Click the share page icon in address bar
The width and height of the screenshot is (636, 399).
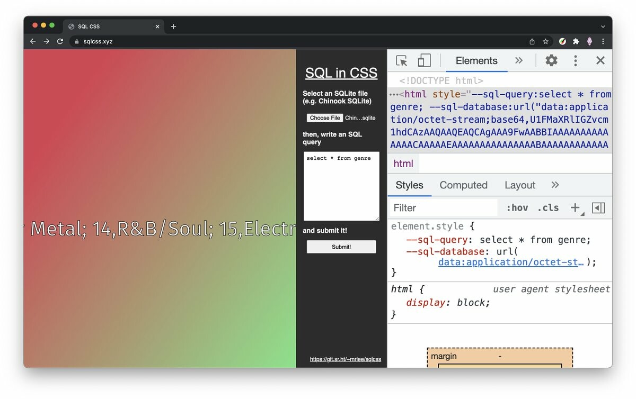coord(532,41)
